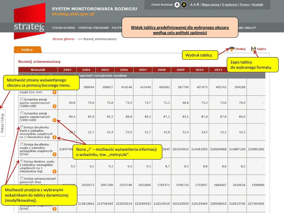Select the cell value 414148
This screenshot has width=284, height=213.
(x=127, y=87)
